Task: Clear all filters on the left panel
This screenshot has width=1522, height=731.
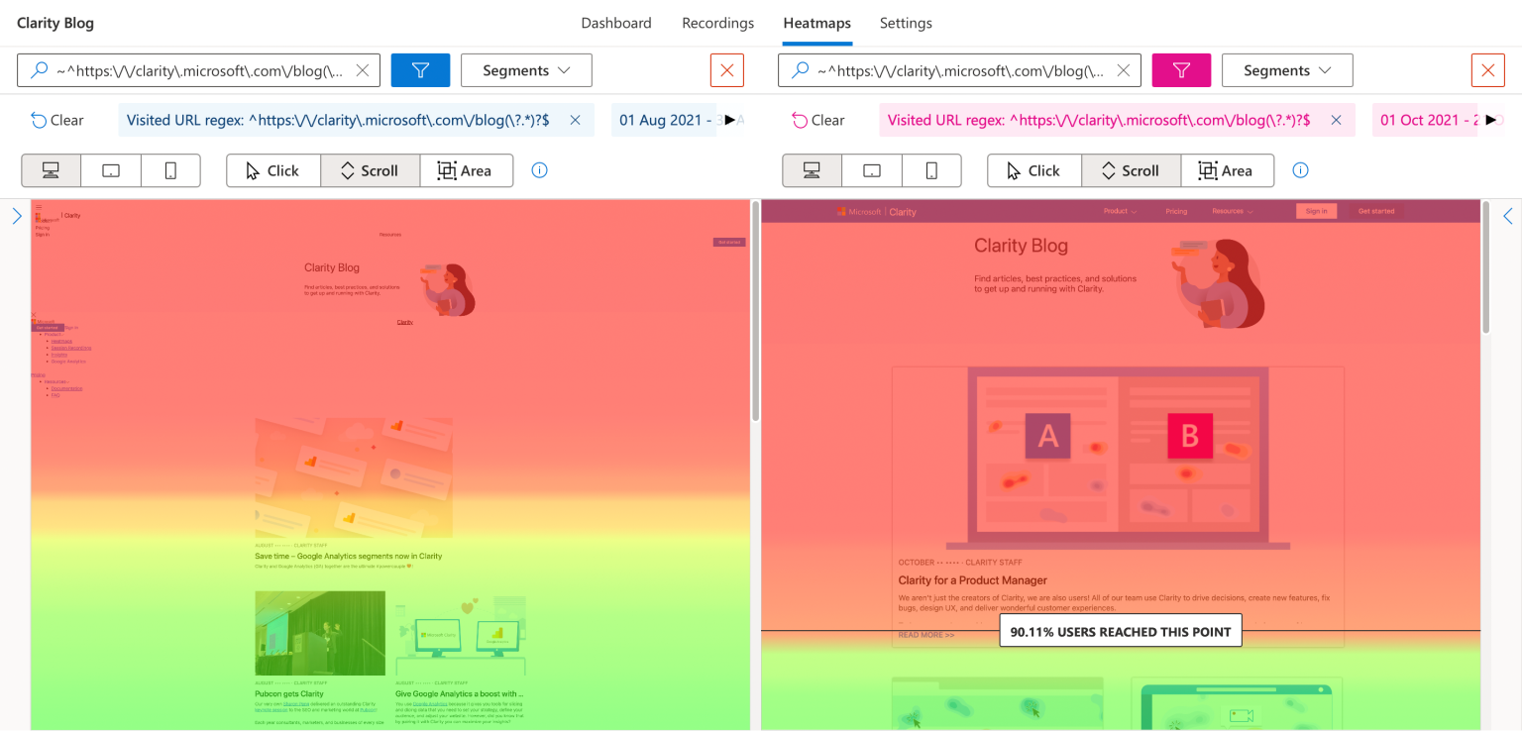Action: click(x=56, y=119)
